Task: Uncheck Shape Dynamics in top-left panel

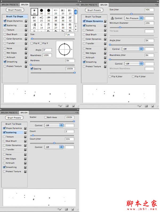Action: pos(5,21)
